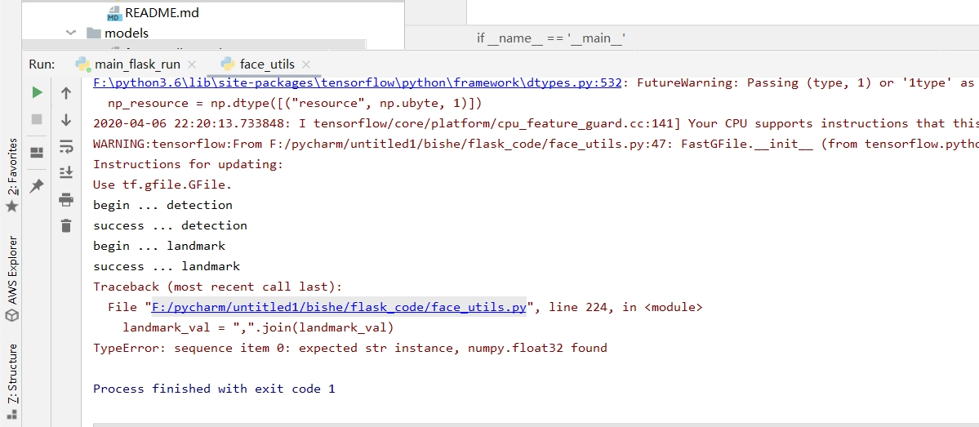Click the 'success ... detection' output line
This screenshot has height=427, width=979.
point(171,226)
